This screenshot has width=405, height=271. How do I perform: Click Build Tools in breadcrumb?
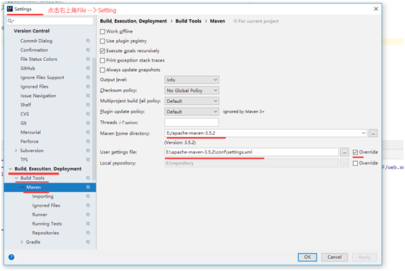pos(188,21)
